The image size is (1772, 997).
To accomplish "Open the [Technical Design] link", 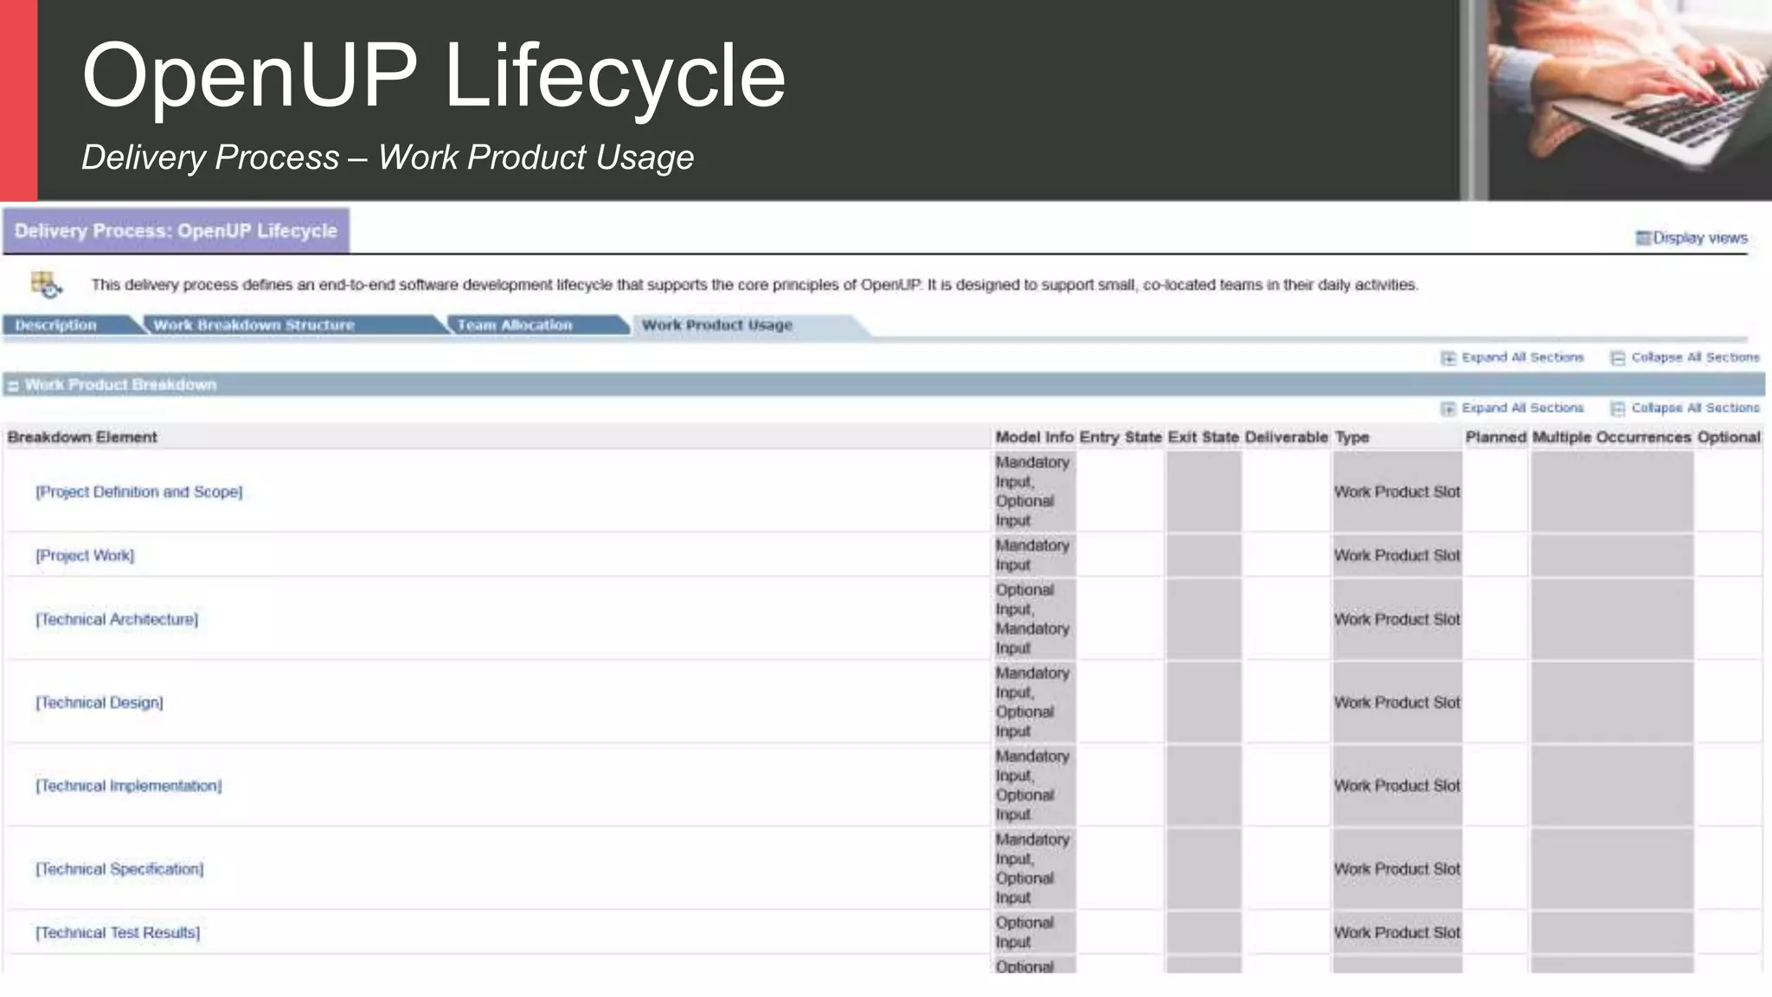I will (x=100, y=703).
